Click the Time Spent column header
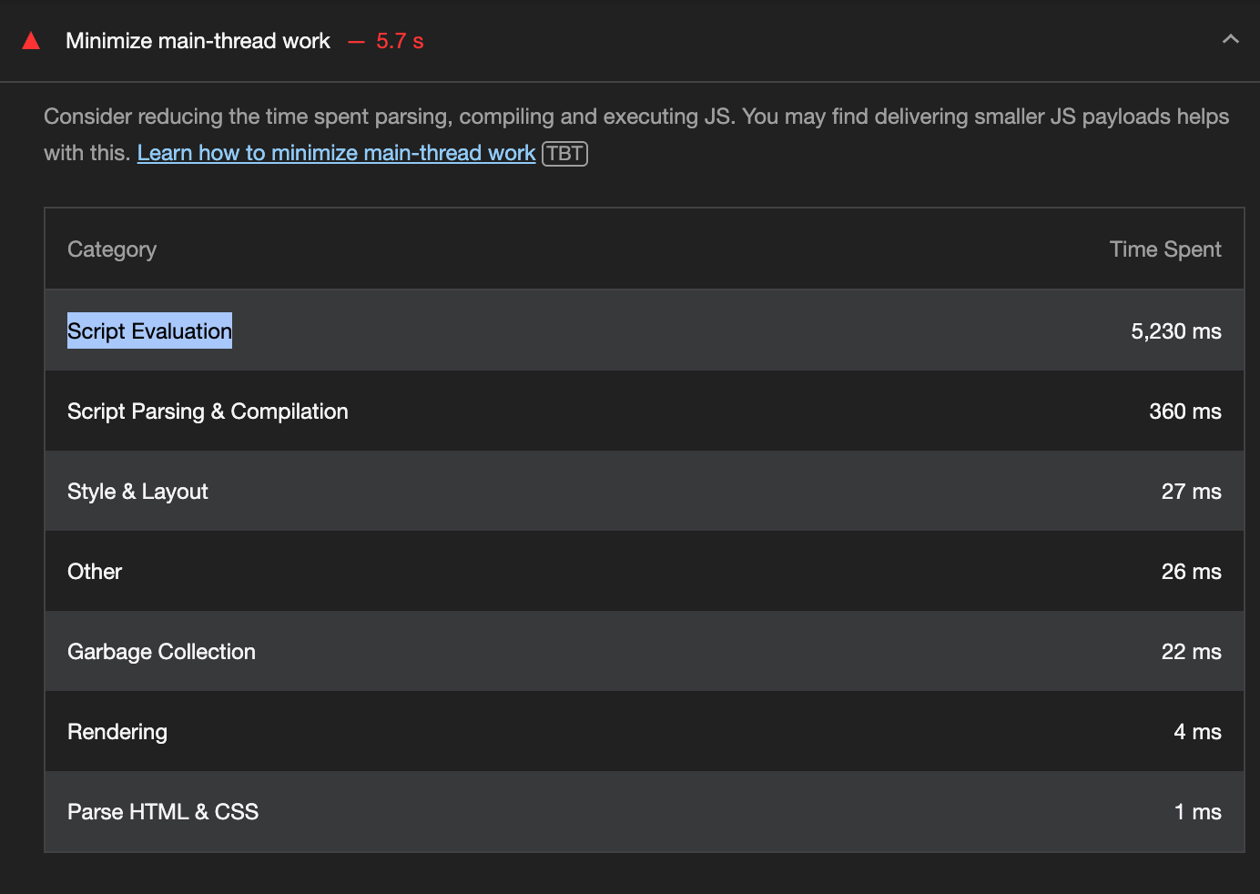 [1164, 249]
